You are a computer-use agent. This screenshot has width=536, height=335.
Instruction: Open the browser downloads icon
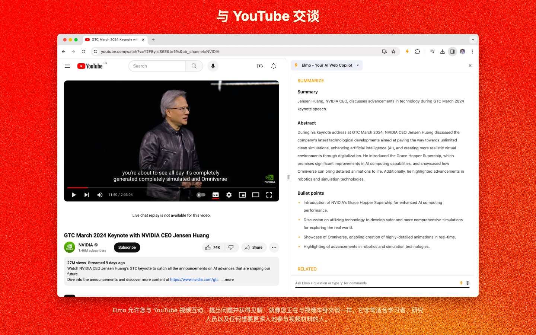tap(442, 52)
